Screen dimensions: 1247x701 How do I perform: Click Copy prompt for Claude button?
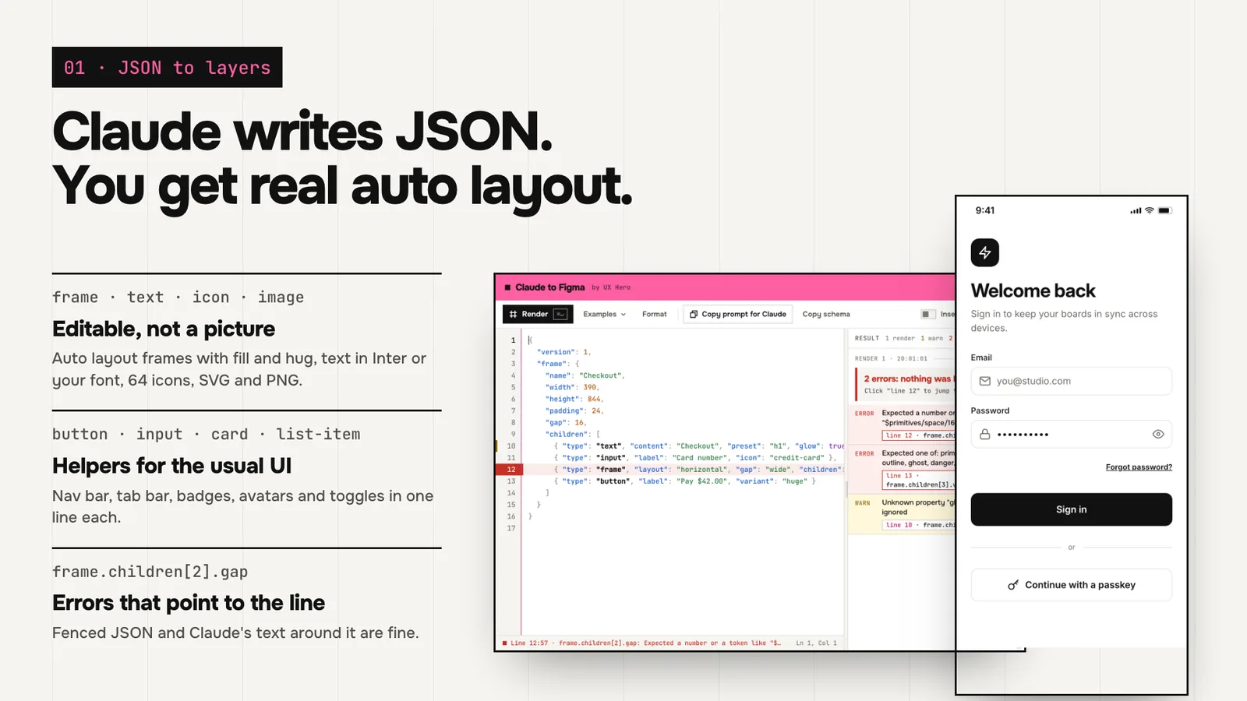[x=738, y=314]
